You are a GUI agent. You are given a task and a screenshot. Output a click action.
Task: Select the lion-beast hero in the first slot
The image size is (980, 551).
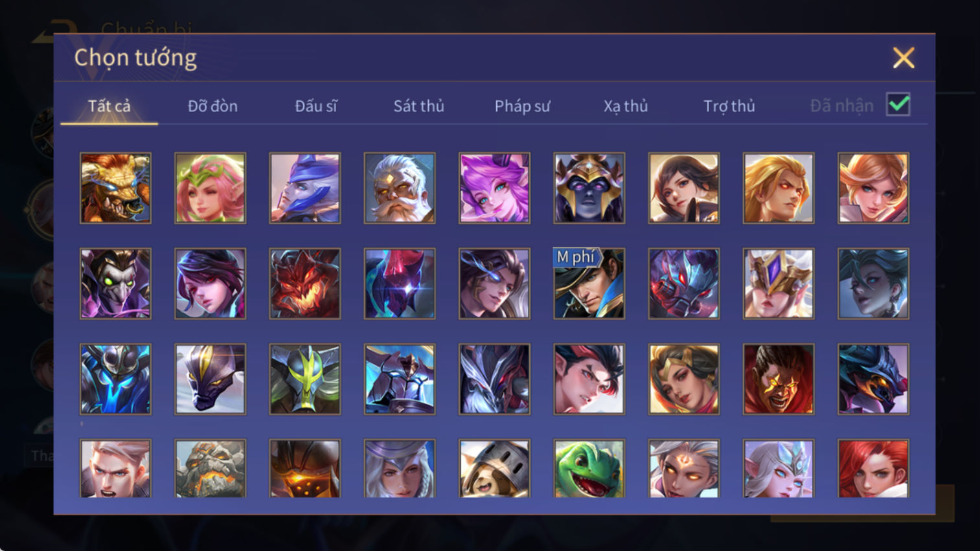tap(115, 188)
